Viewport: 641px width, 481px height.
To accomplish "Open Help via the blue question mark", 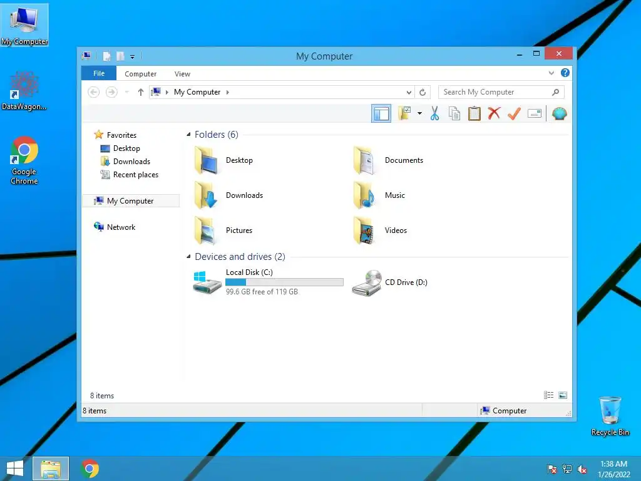I will (x=565, y=73).
